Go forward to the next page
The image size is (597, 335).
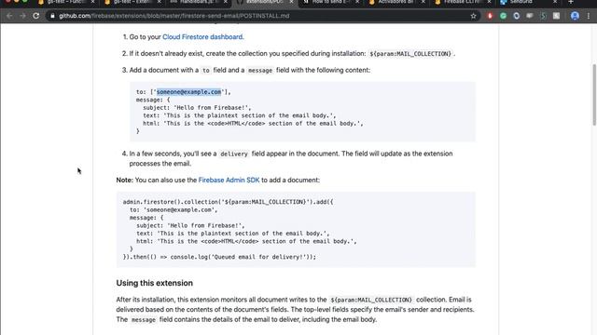(22, 16)
